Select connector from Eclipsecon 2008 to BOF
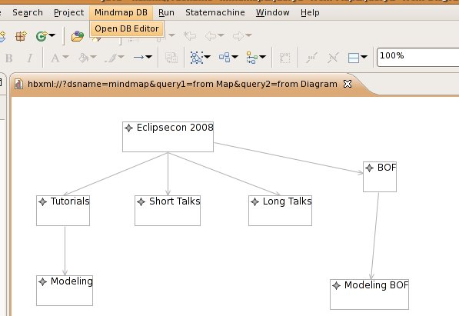 (x=288, y=158)
